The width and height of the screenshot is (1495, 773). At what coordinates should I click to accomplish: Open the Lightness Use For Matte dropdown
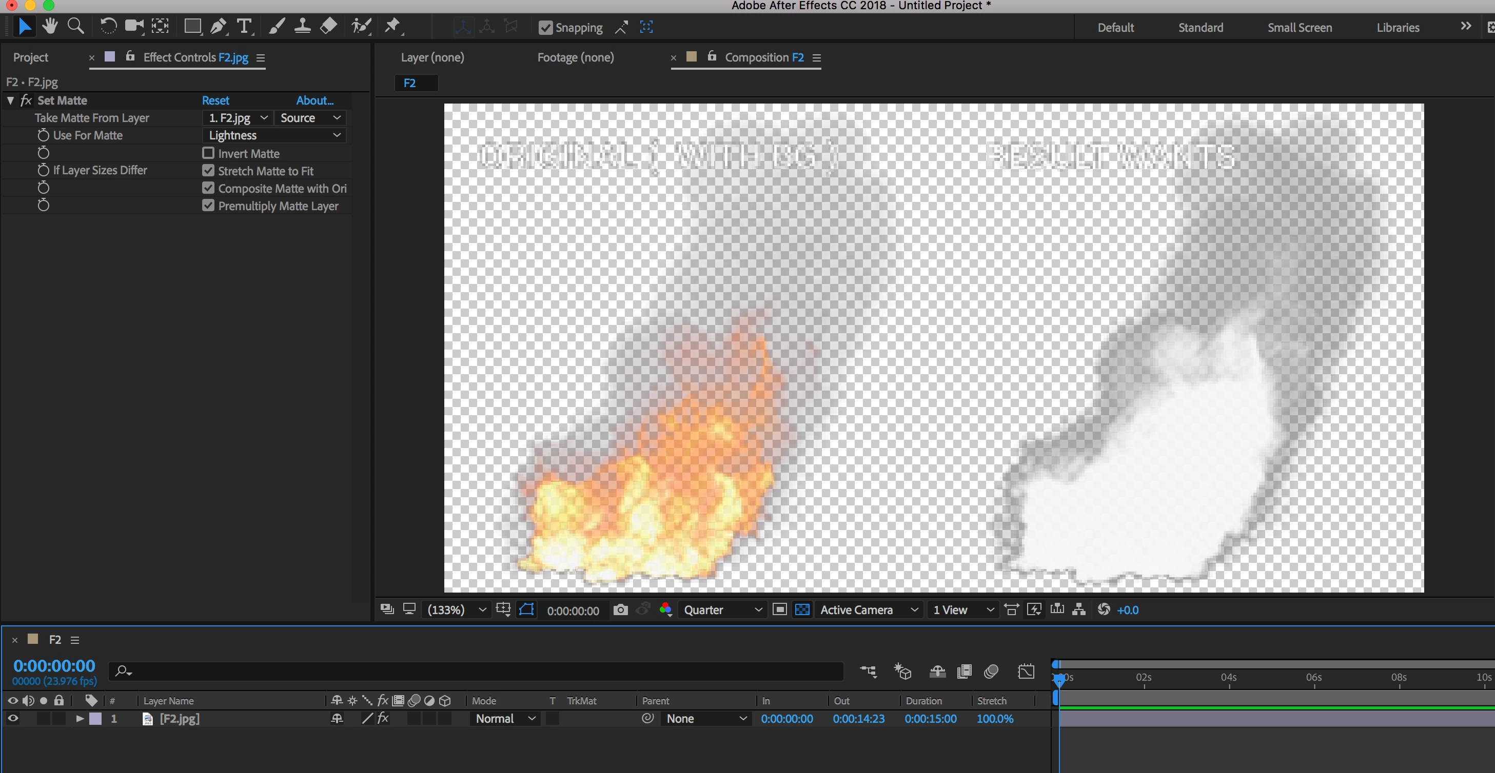click(x=274, y=135)
